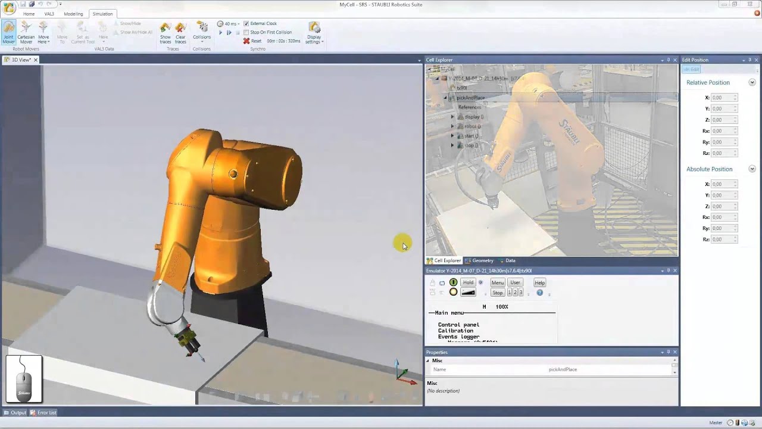Viewport: 762px width, 429px height.
Task: Pin the Emulator panel
Action: point(669,271)
